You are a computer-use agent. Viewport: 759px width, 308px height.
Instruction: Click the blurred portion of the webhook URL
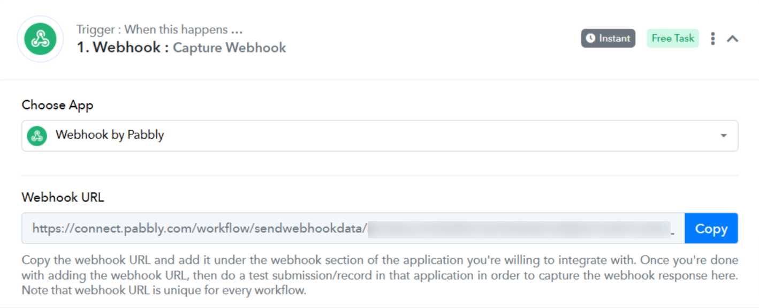tap(519, 229)
